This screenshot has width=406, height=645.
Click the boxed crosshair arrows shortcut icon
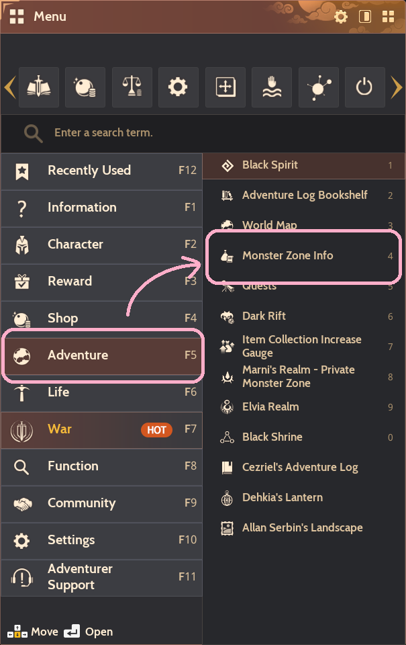[225, 87]
